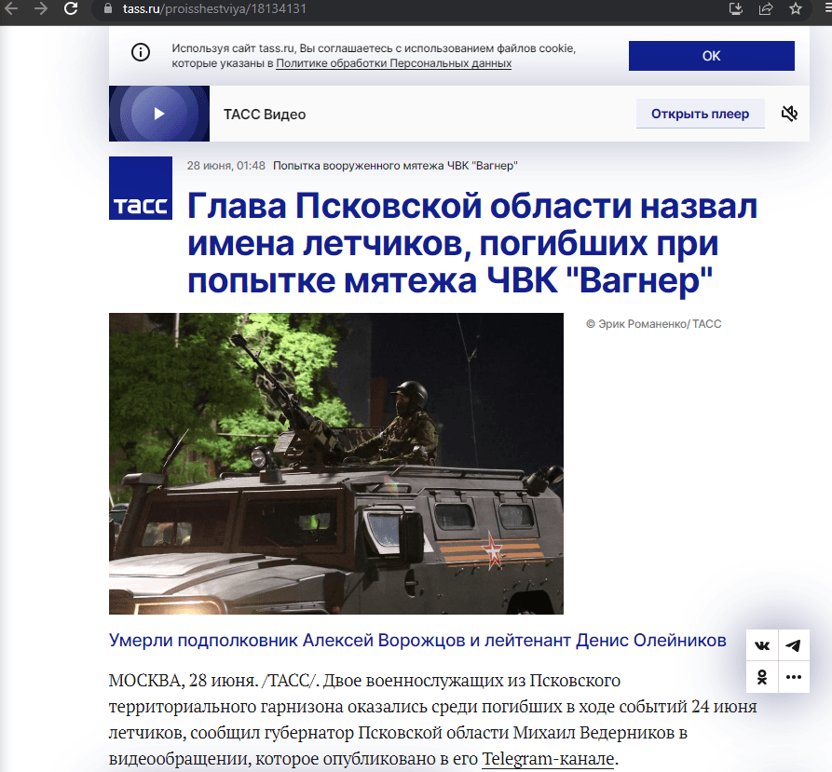Click the ТАСС Видео label

coord(265,115)
